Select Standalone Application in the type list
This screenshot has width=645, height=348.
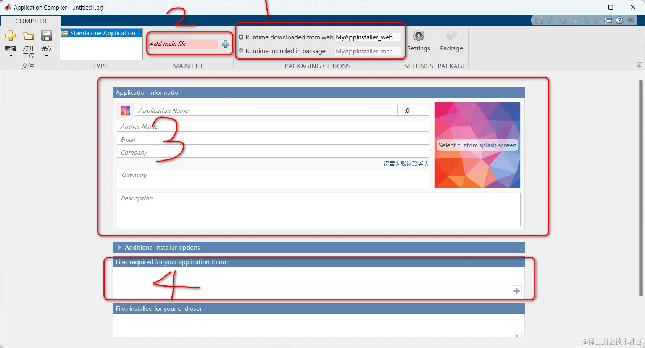coord(101,33)
